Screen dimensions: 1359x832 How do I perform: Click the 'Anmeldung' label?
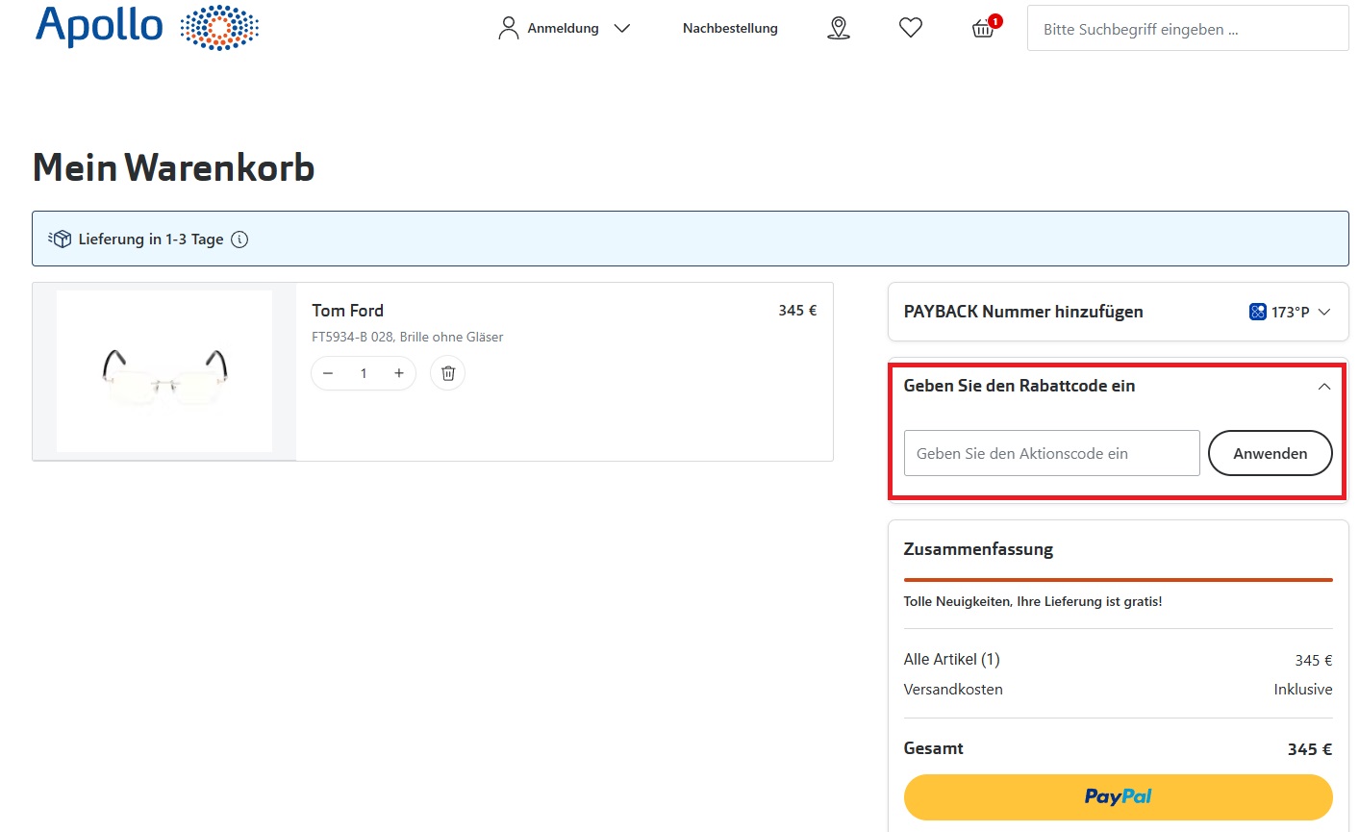coord(563,28)
